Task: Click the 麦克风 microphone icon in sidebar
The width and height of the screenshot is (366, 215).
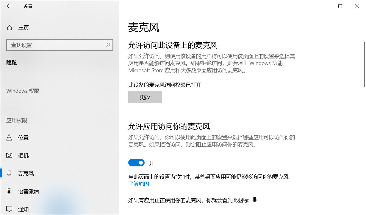Action: click(x=10, y=173)
